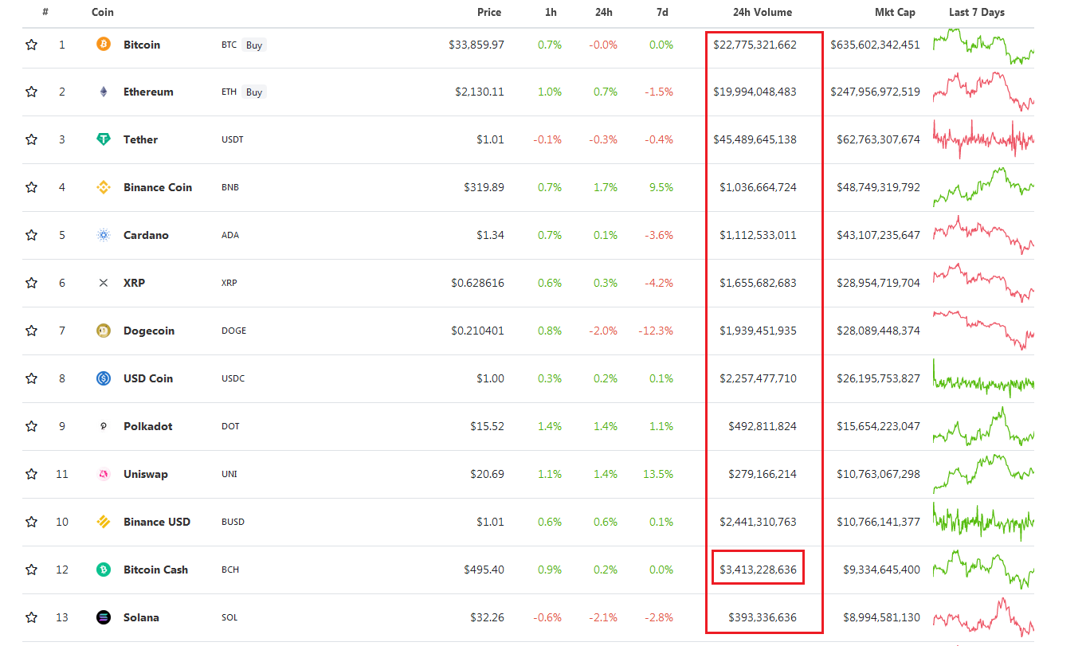1090x646 pixels.
Task: Star Polkadot in the coin list
Action: coord(32,427)
